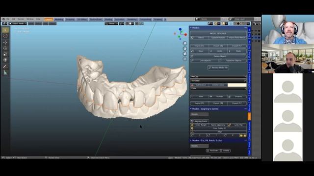Click the Z rotation value field
Image resolution: width=314 pixels, height=176 pixels.
click(232, 135)
